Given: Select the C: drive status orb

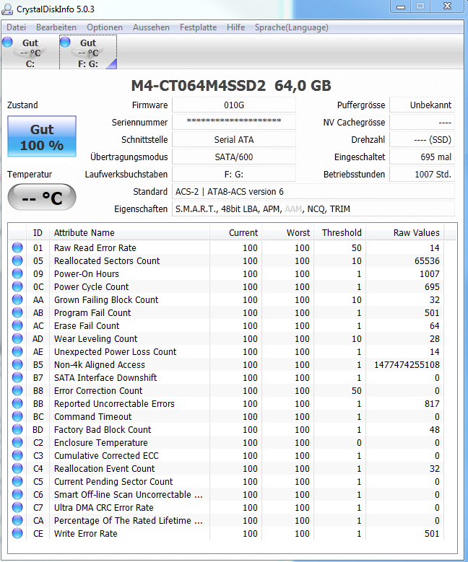Looking at the screenshot, I should click(7, 42).
